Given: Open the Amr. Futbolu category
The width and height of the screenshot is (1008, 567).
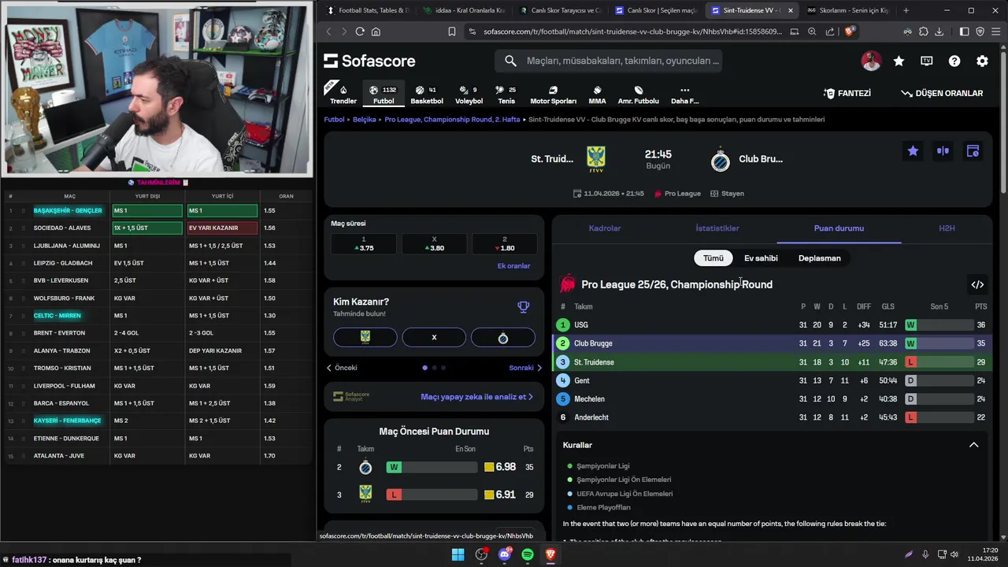Looking at the screenshot, I should coord(638,94).
